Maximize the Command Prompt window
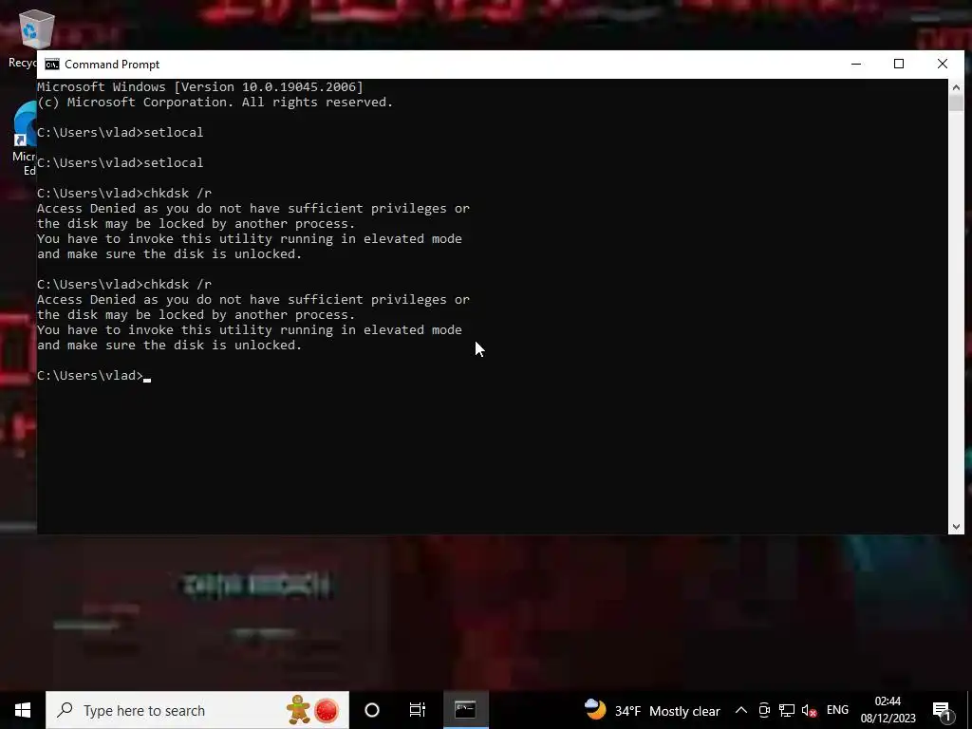 tap(899, 64)
